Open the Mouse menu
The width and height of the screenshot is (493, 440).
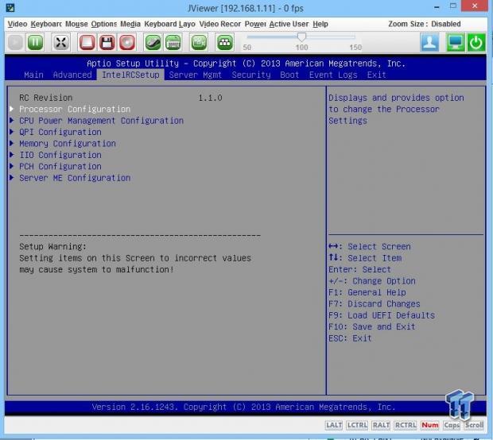[76, 24]
